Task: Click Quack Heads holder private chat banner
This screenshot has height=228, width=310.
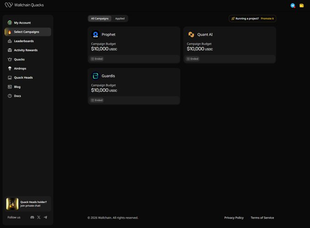Action: [28, 204]
